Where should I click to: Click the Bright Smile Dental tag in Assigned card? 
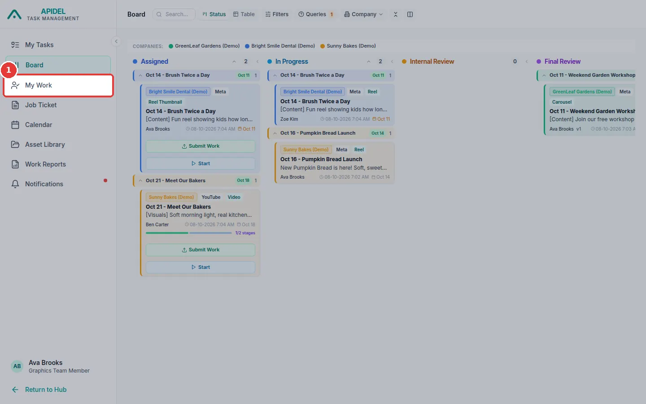tap(178, 92)
